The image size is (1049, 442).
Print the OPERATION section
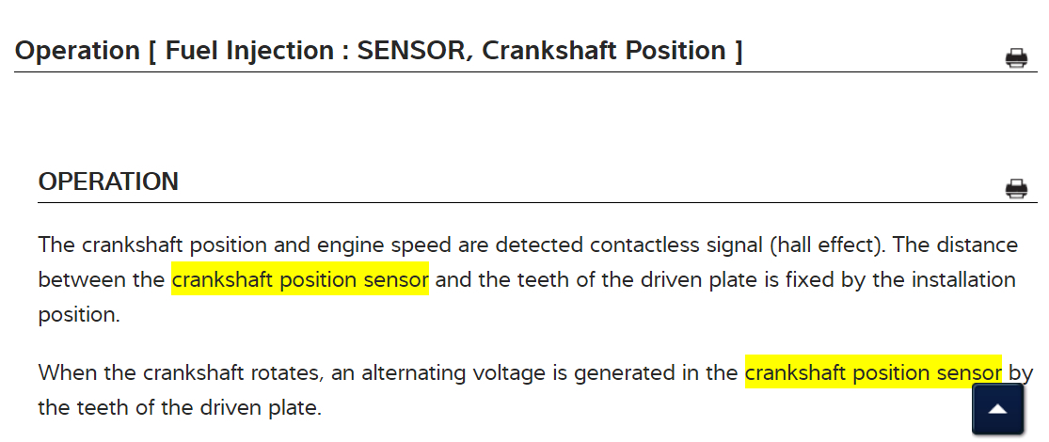point(1016,188)
